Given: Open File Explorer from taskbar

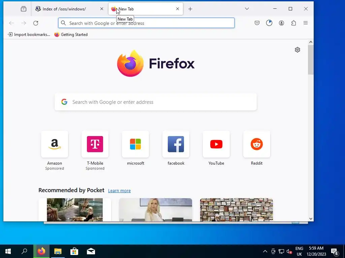Looking at the screenshot, I should click(x=58, y=251).
